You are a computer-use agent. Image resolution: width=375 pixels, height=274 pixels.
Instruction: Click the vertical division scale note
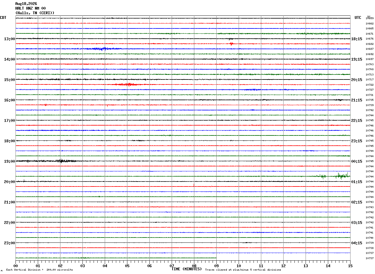tap(40, 270)
